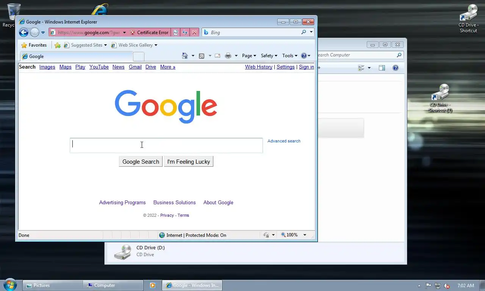Open the status bar security lock dropdown
485x291 pixels.
[269, 235]
